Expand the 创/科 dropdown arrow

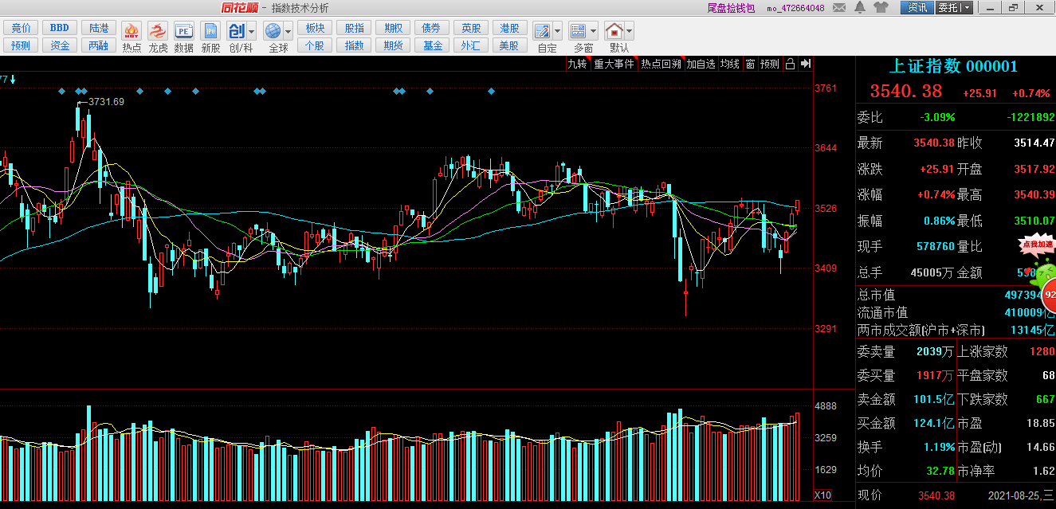pos(252,32)
